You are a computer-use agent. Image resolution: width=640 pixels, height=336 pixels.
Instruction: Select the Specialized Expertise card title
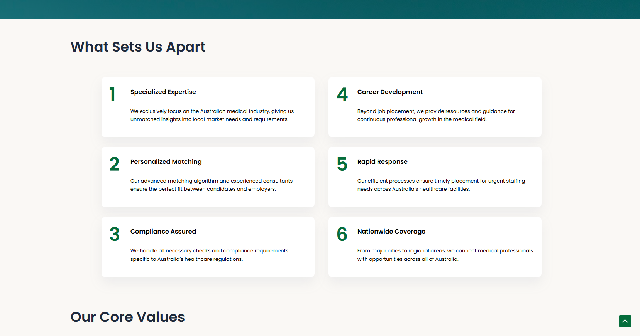[163, 92]
